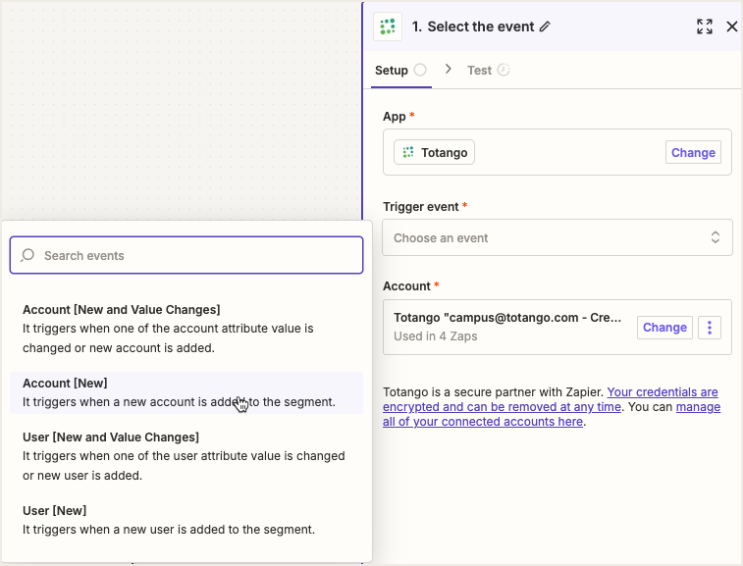Viewport: 743px width, 566px height.
Task: Open the Choose an event dropdown
Action: [x=557, y=237]
